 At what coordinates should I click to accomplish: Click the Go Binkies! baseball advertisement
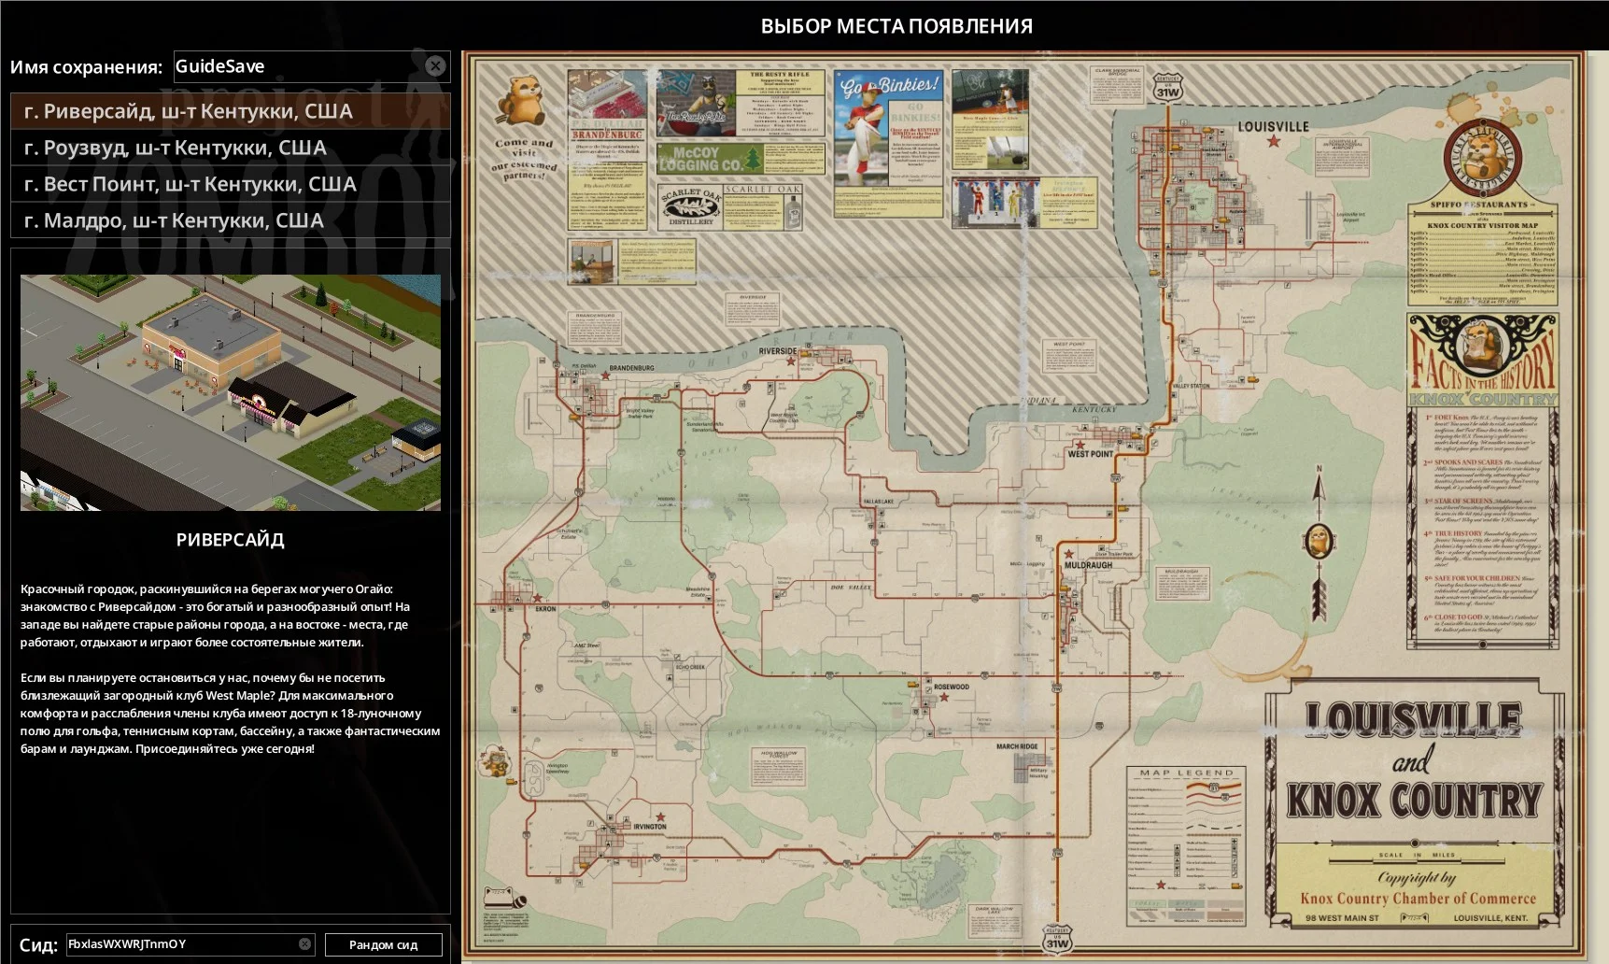[x=888, y=142]
